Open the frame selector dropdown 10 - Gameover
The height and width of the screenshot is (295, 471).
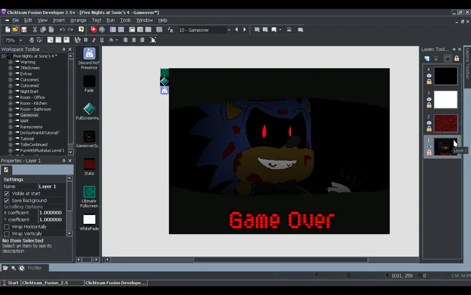(x=229, y=30)
